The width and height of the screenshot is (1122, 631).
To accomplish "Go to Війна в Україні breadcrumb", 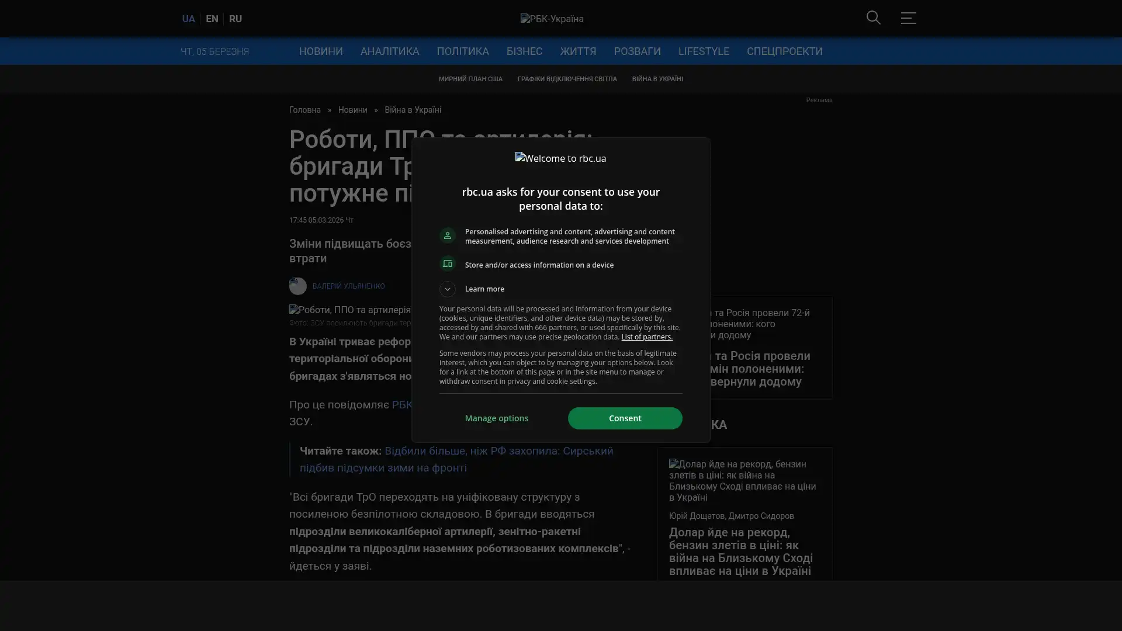I will pos(413,110).
